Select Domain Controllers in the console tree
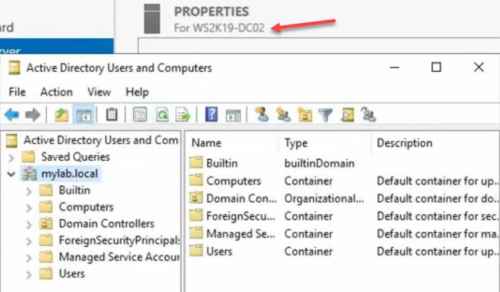 (106, 224)
